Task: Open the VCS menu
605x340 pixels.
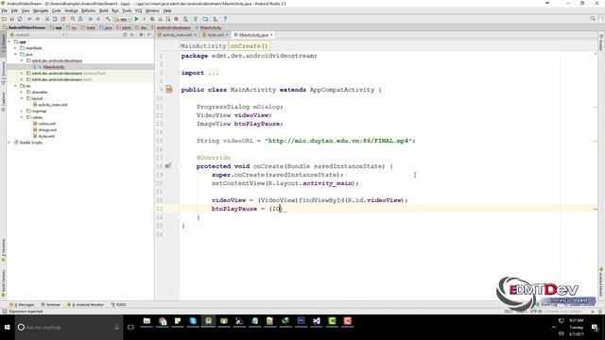Action: pyautogui.click(x=139, y=10)
